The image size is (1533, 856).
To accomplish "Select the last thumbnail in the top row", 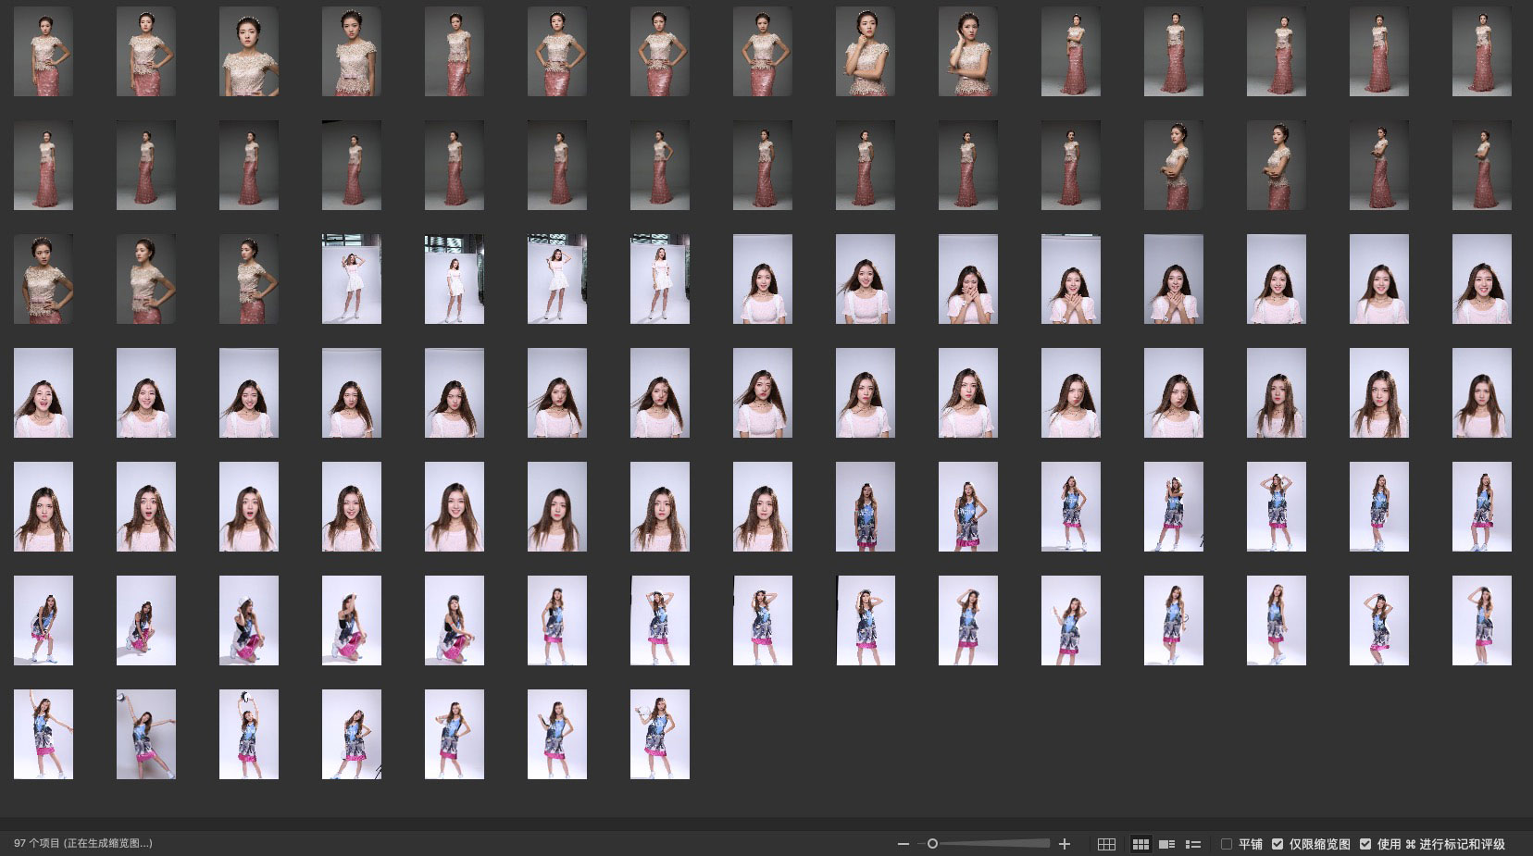I will click(x=1481, y=52).
